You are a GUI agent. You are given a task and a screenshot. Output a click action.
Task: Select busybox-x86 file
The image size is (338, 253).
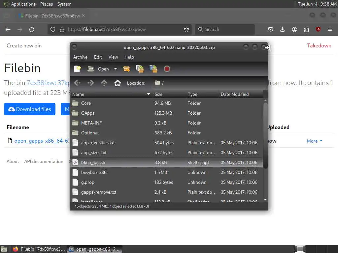(167, 173)
